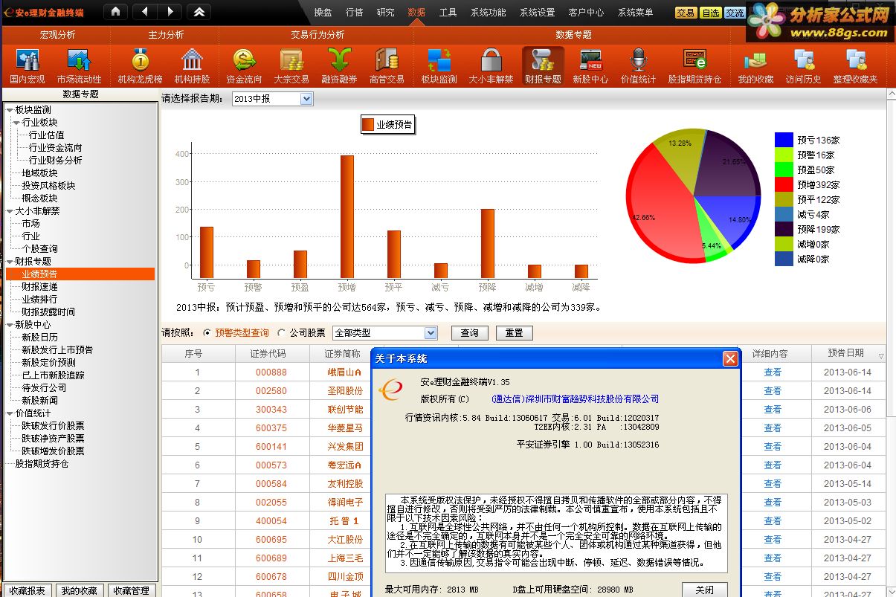This screenshot has height=597, width=896.
Task: Collapse the 新股中心 tree node
Action: click(x=10, y=325)
